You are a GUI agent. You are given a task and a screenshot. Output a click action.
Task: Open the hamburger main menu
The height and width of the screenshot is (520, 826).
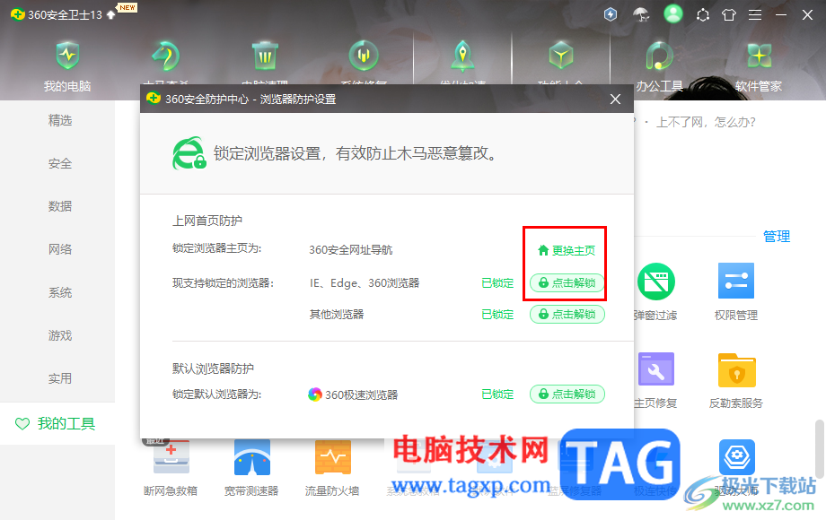click(x=755, y=14)
